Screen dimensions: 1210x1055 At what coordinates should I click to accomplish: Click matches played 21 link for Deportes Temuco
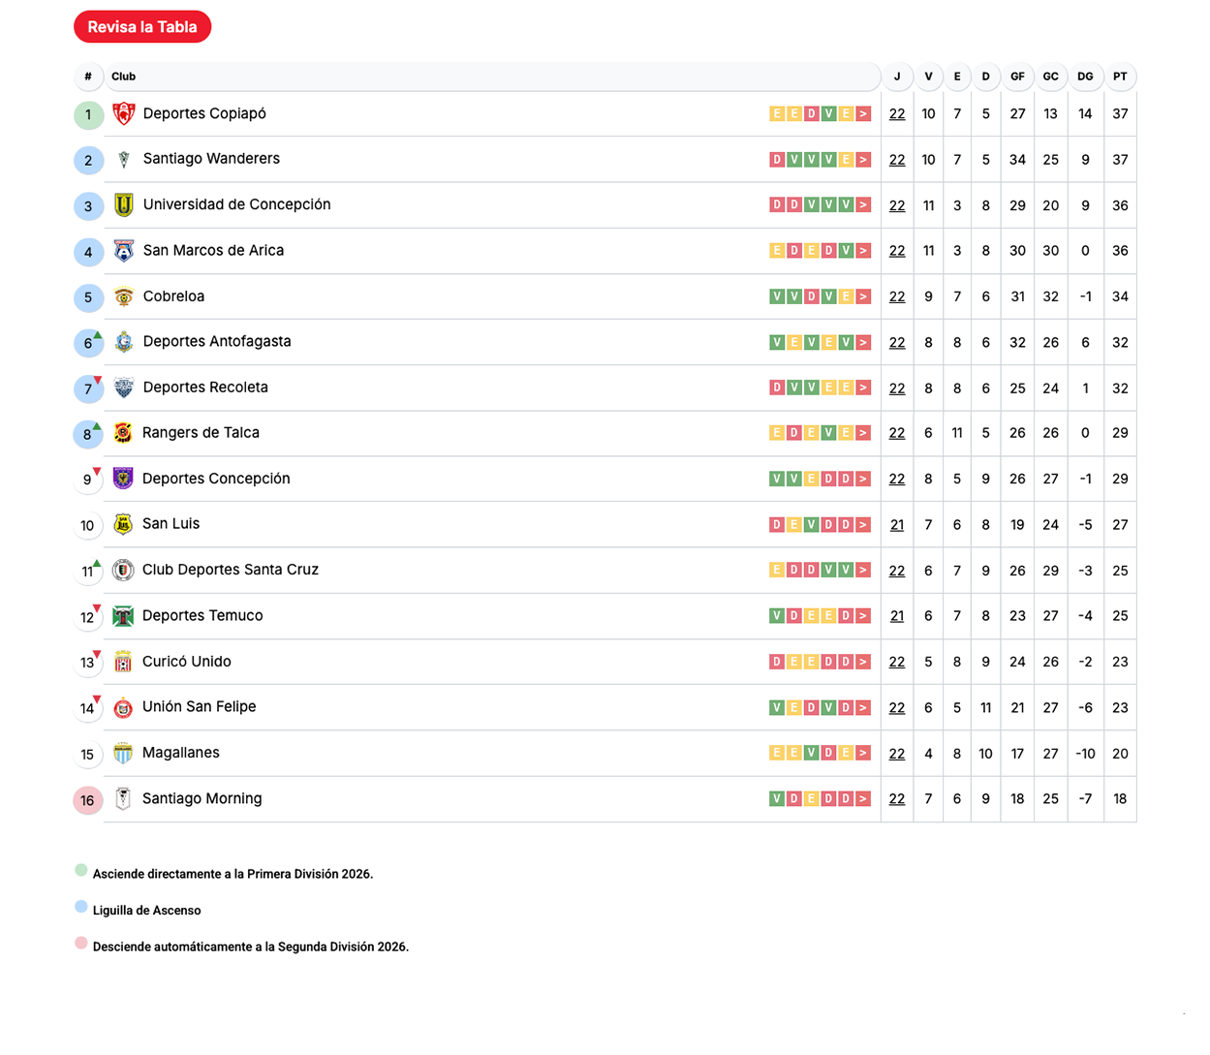click(x=897, y=616)
